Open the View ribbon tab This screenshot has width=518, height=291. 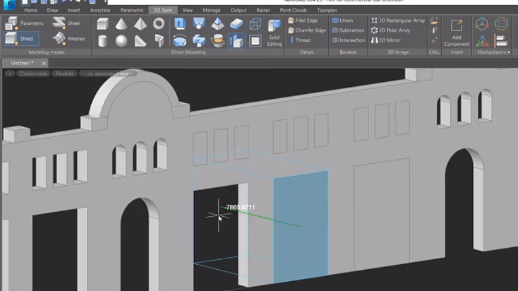click(187, 11)
